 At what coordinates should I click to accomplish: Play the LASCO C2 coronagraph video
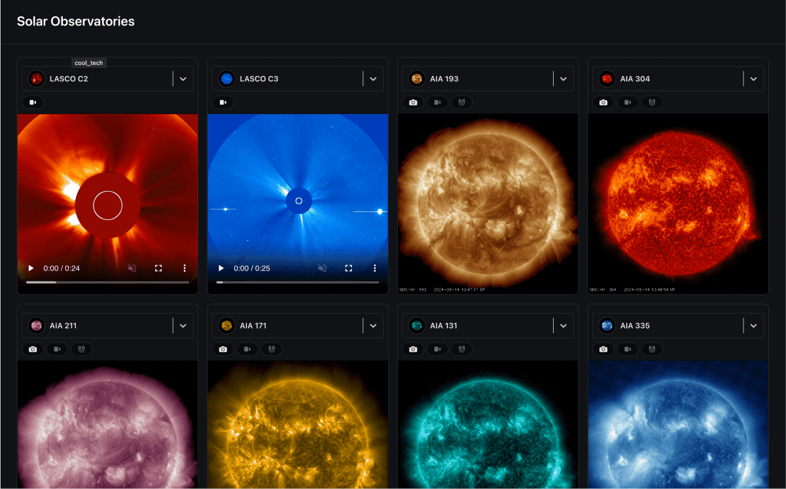30,268
